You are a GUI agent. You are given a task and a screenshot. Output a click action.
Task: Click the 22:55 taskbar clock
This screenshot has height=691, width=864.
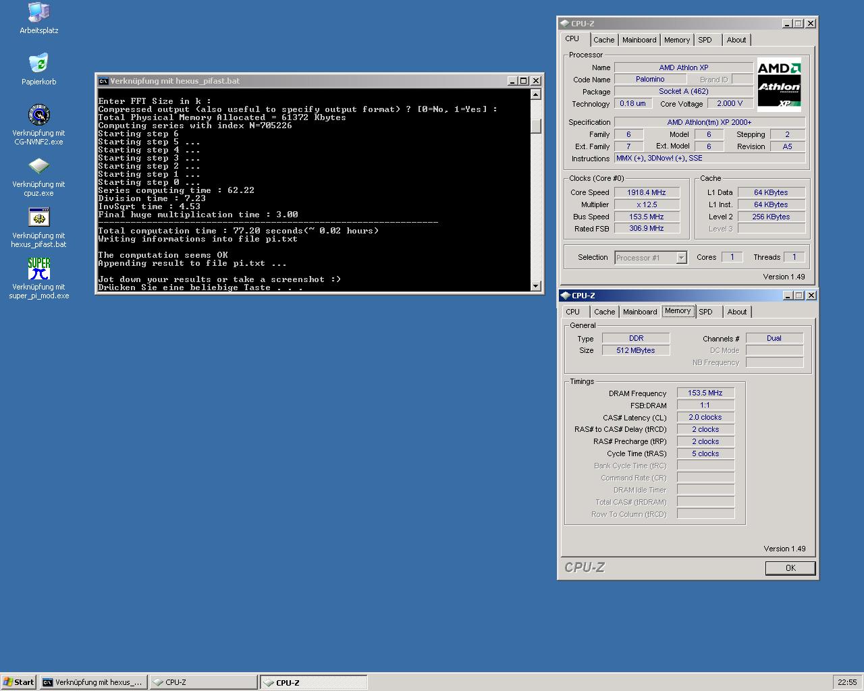pos(847,682)
